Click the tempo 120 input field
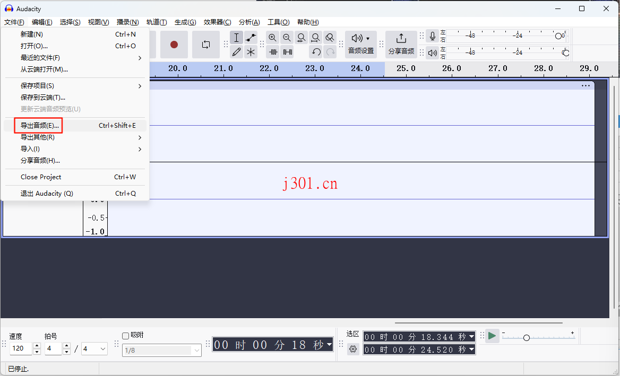This screenshot has width=620, height=376. click(x=21, y=349)
